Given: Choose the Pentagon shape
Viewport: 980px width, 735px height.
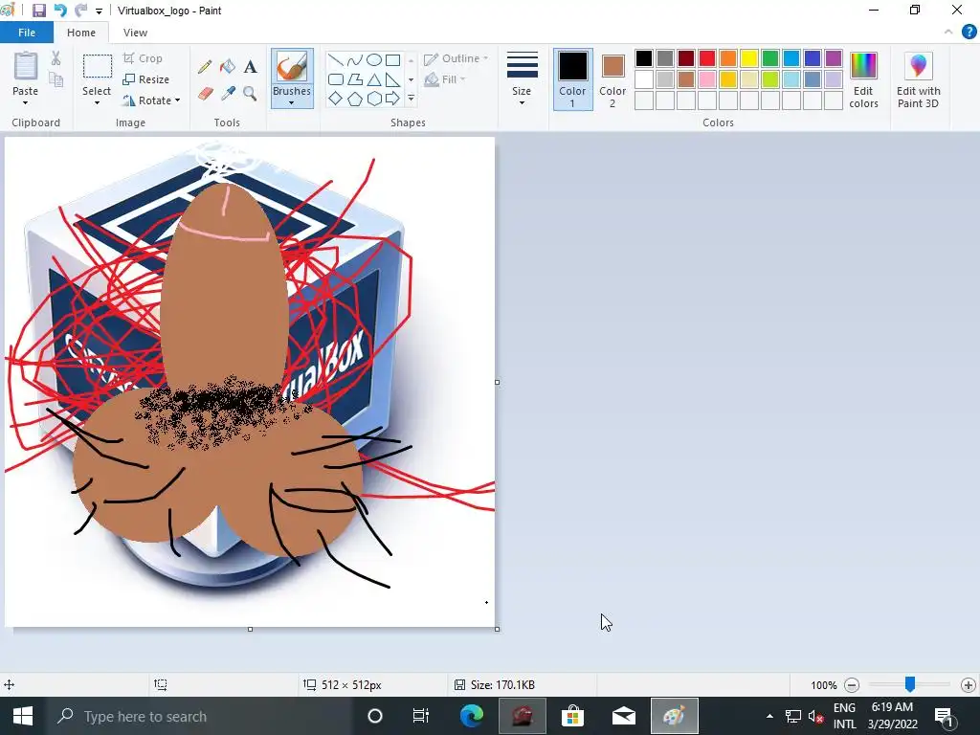Looking at the screenshot, I should [x=354, y=99].
